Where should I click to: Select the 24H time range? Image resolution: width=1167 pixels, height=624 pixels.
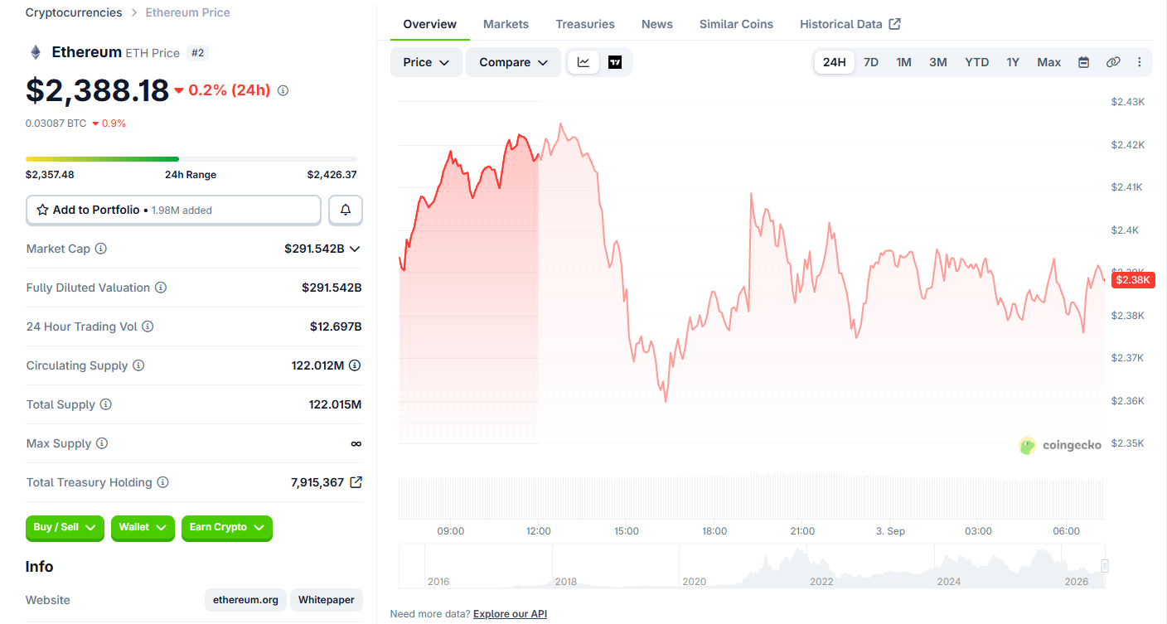point(835,62)
